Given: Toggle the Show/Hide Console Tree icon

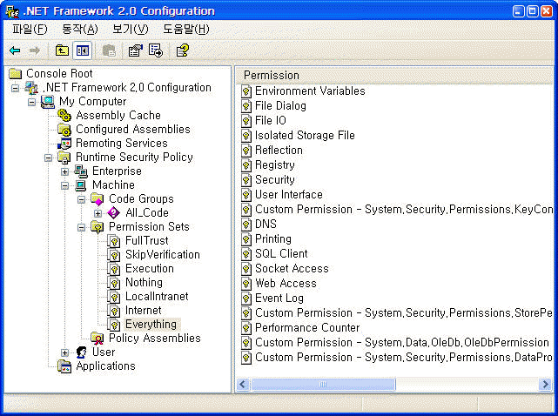Looking at the screenshot, I should [x=82, y=50].
